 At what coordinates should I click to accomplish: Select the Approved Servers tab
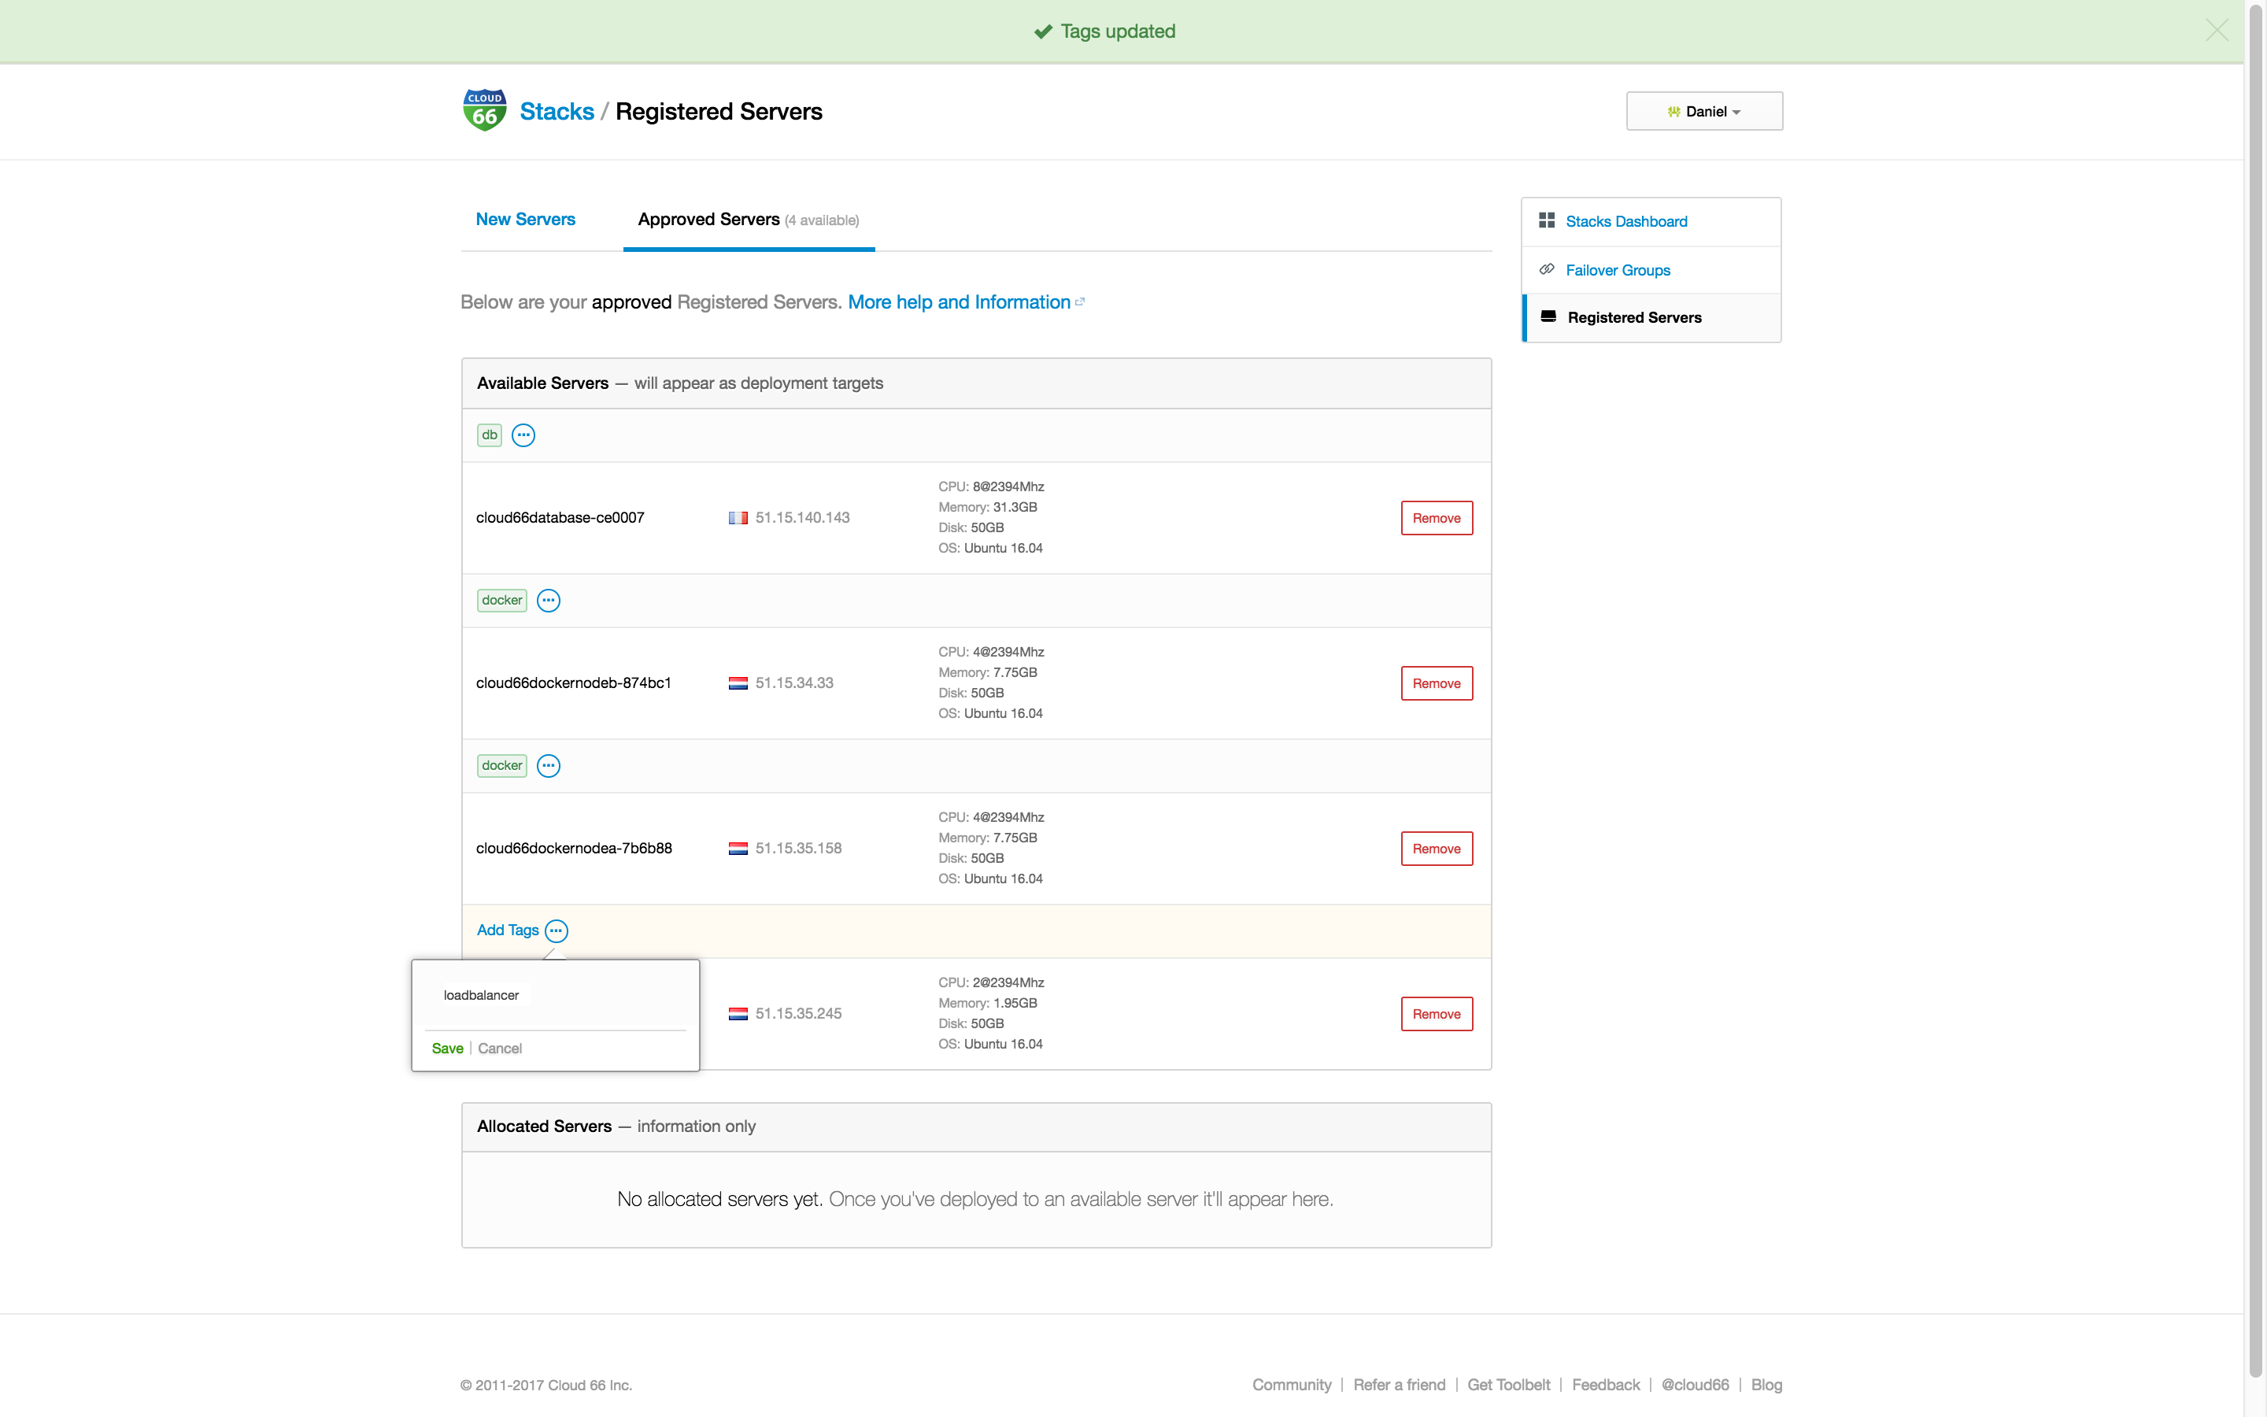[708, 220]
